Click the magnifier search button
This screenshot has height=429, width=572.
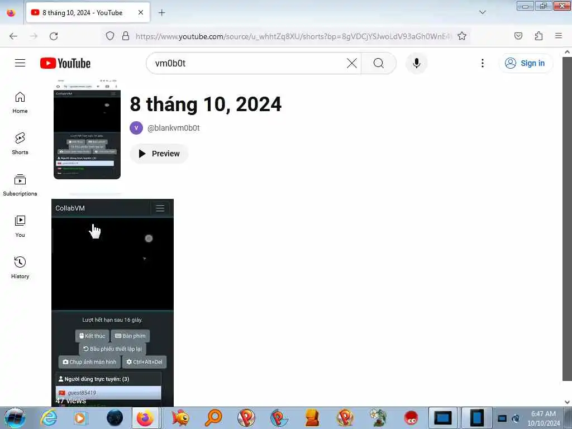pos(379,63)
